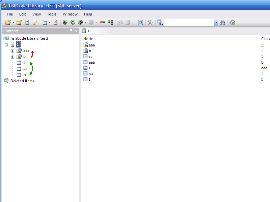The image size is (270, 202).
Task: Select table item 1 above aa in tree
Action: pyautogui.click(x=24, y=63)
